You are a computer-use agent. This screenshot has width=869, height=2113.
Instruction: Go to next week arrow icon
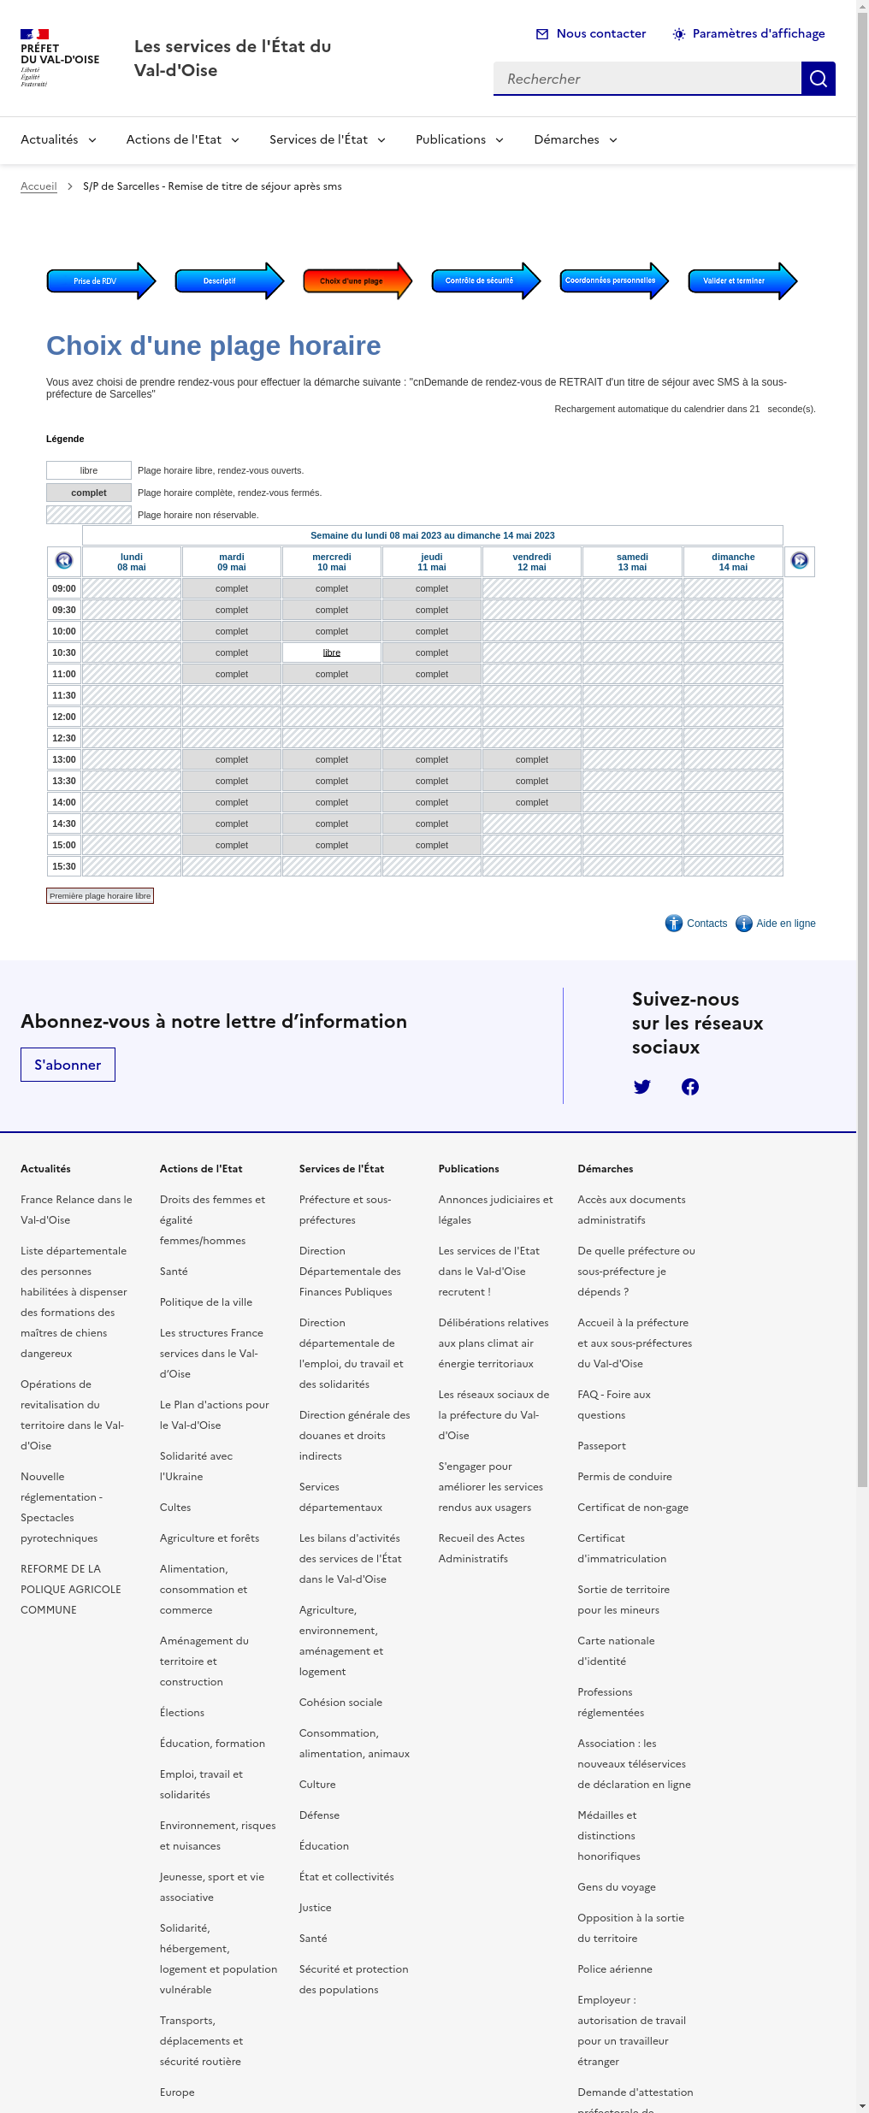[800, 561]
